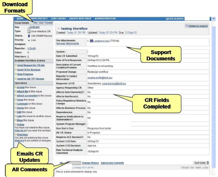
Task: Open the Voting link
Action: click(20, 125)
